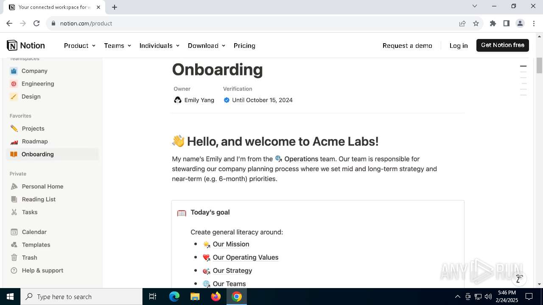Click the Roadmap icon in Favorites
Screen dimensions: 543x305
[x=14, y=141]
